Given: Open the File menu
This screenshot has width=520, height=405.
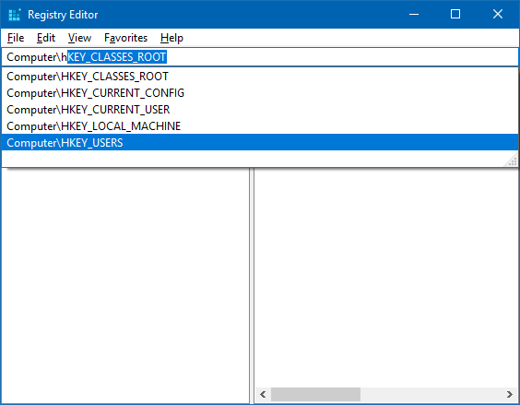Looking at the screenshot, I should [x=16, y=38].
